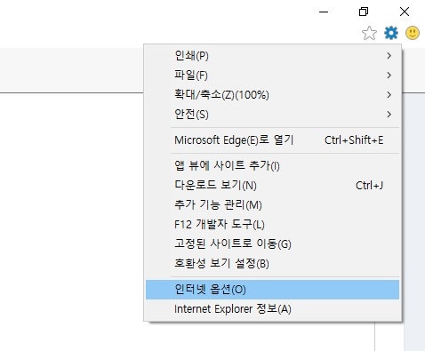Click the Tools gear icon
Image resolution: width=425 pixels, height=351 pixels.
point(391,33)
